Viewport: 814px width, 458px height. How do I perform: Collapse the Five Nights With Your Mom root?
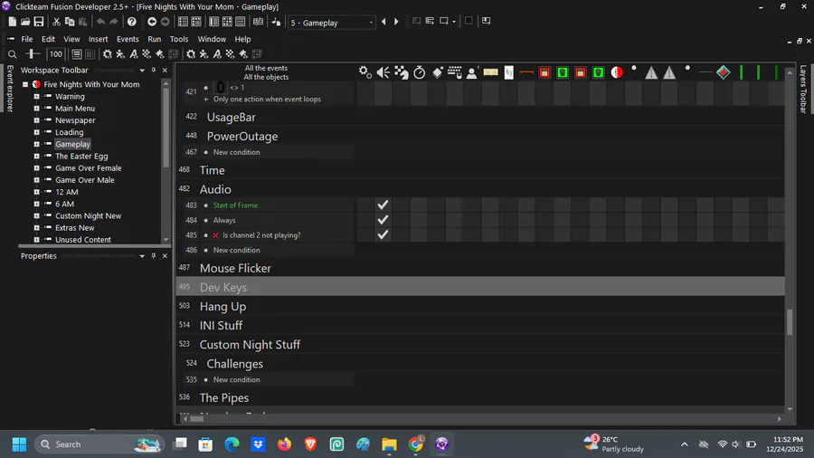click(x=25, y=84)
